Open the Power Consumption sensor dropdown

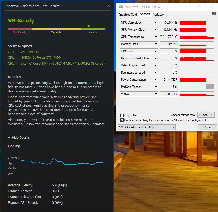click(x=155, y=80)
